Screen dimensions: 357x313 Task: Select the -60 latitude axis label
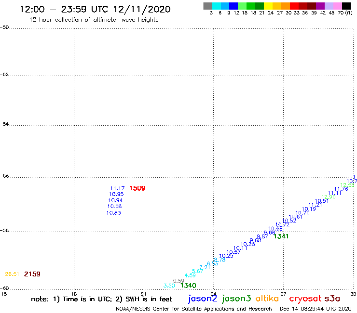pyautogui.click(x=4, y=288)
